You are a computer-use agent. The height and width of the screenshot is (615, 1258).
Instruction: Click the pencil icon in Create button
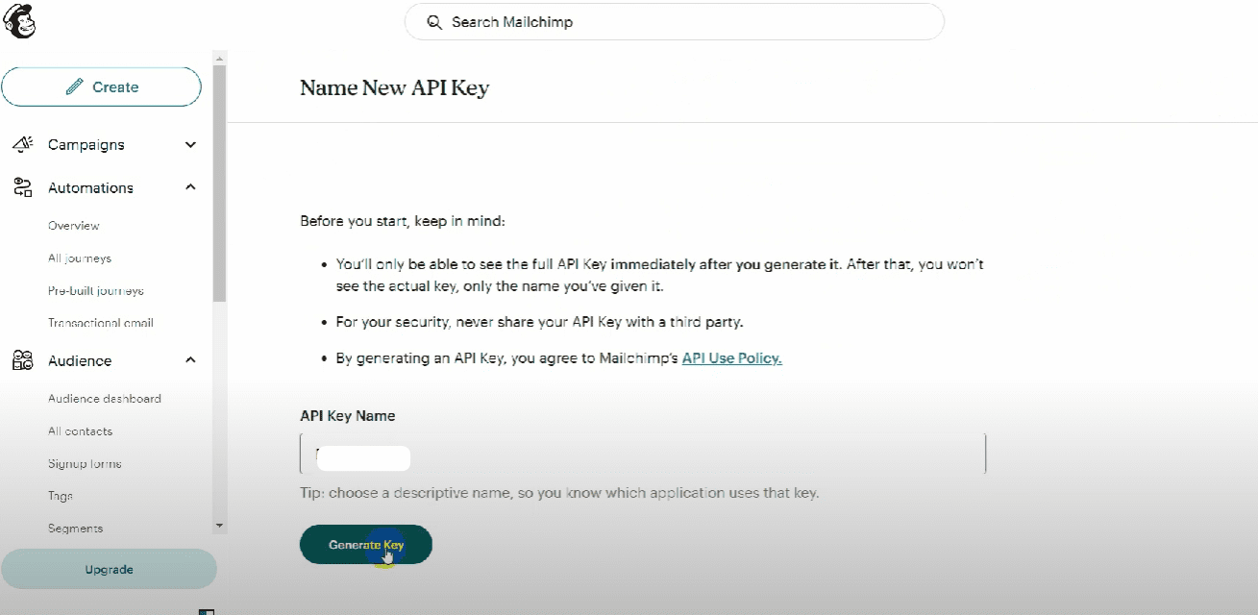click(x=74, y=87)
